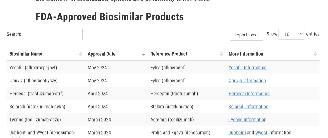Click the Approval Date sort arrow icon
This screenshot has width=328, height=138.
click(x=143, y=55)
